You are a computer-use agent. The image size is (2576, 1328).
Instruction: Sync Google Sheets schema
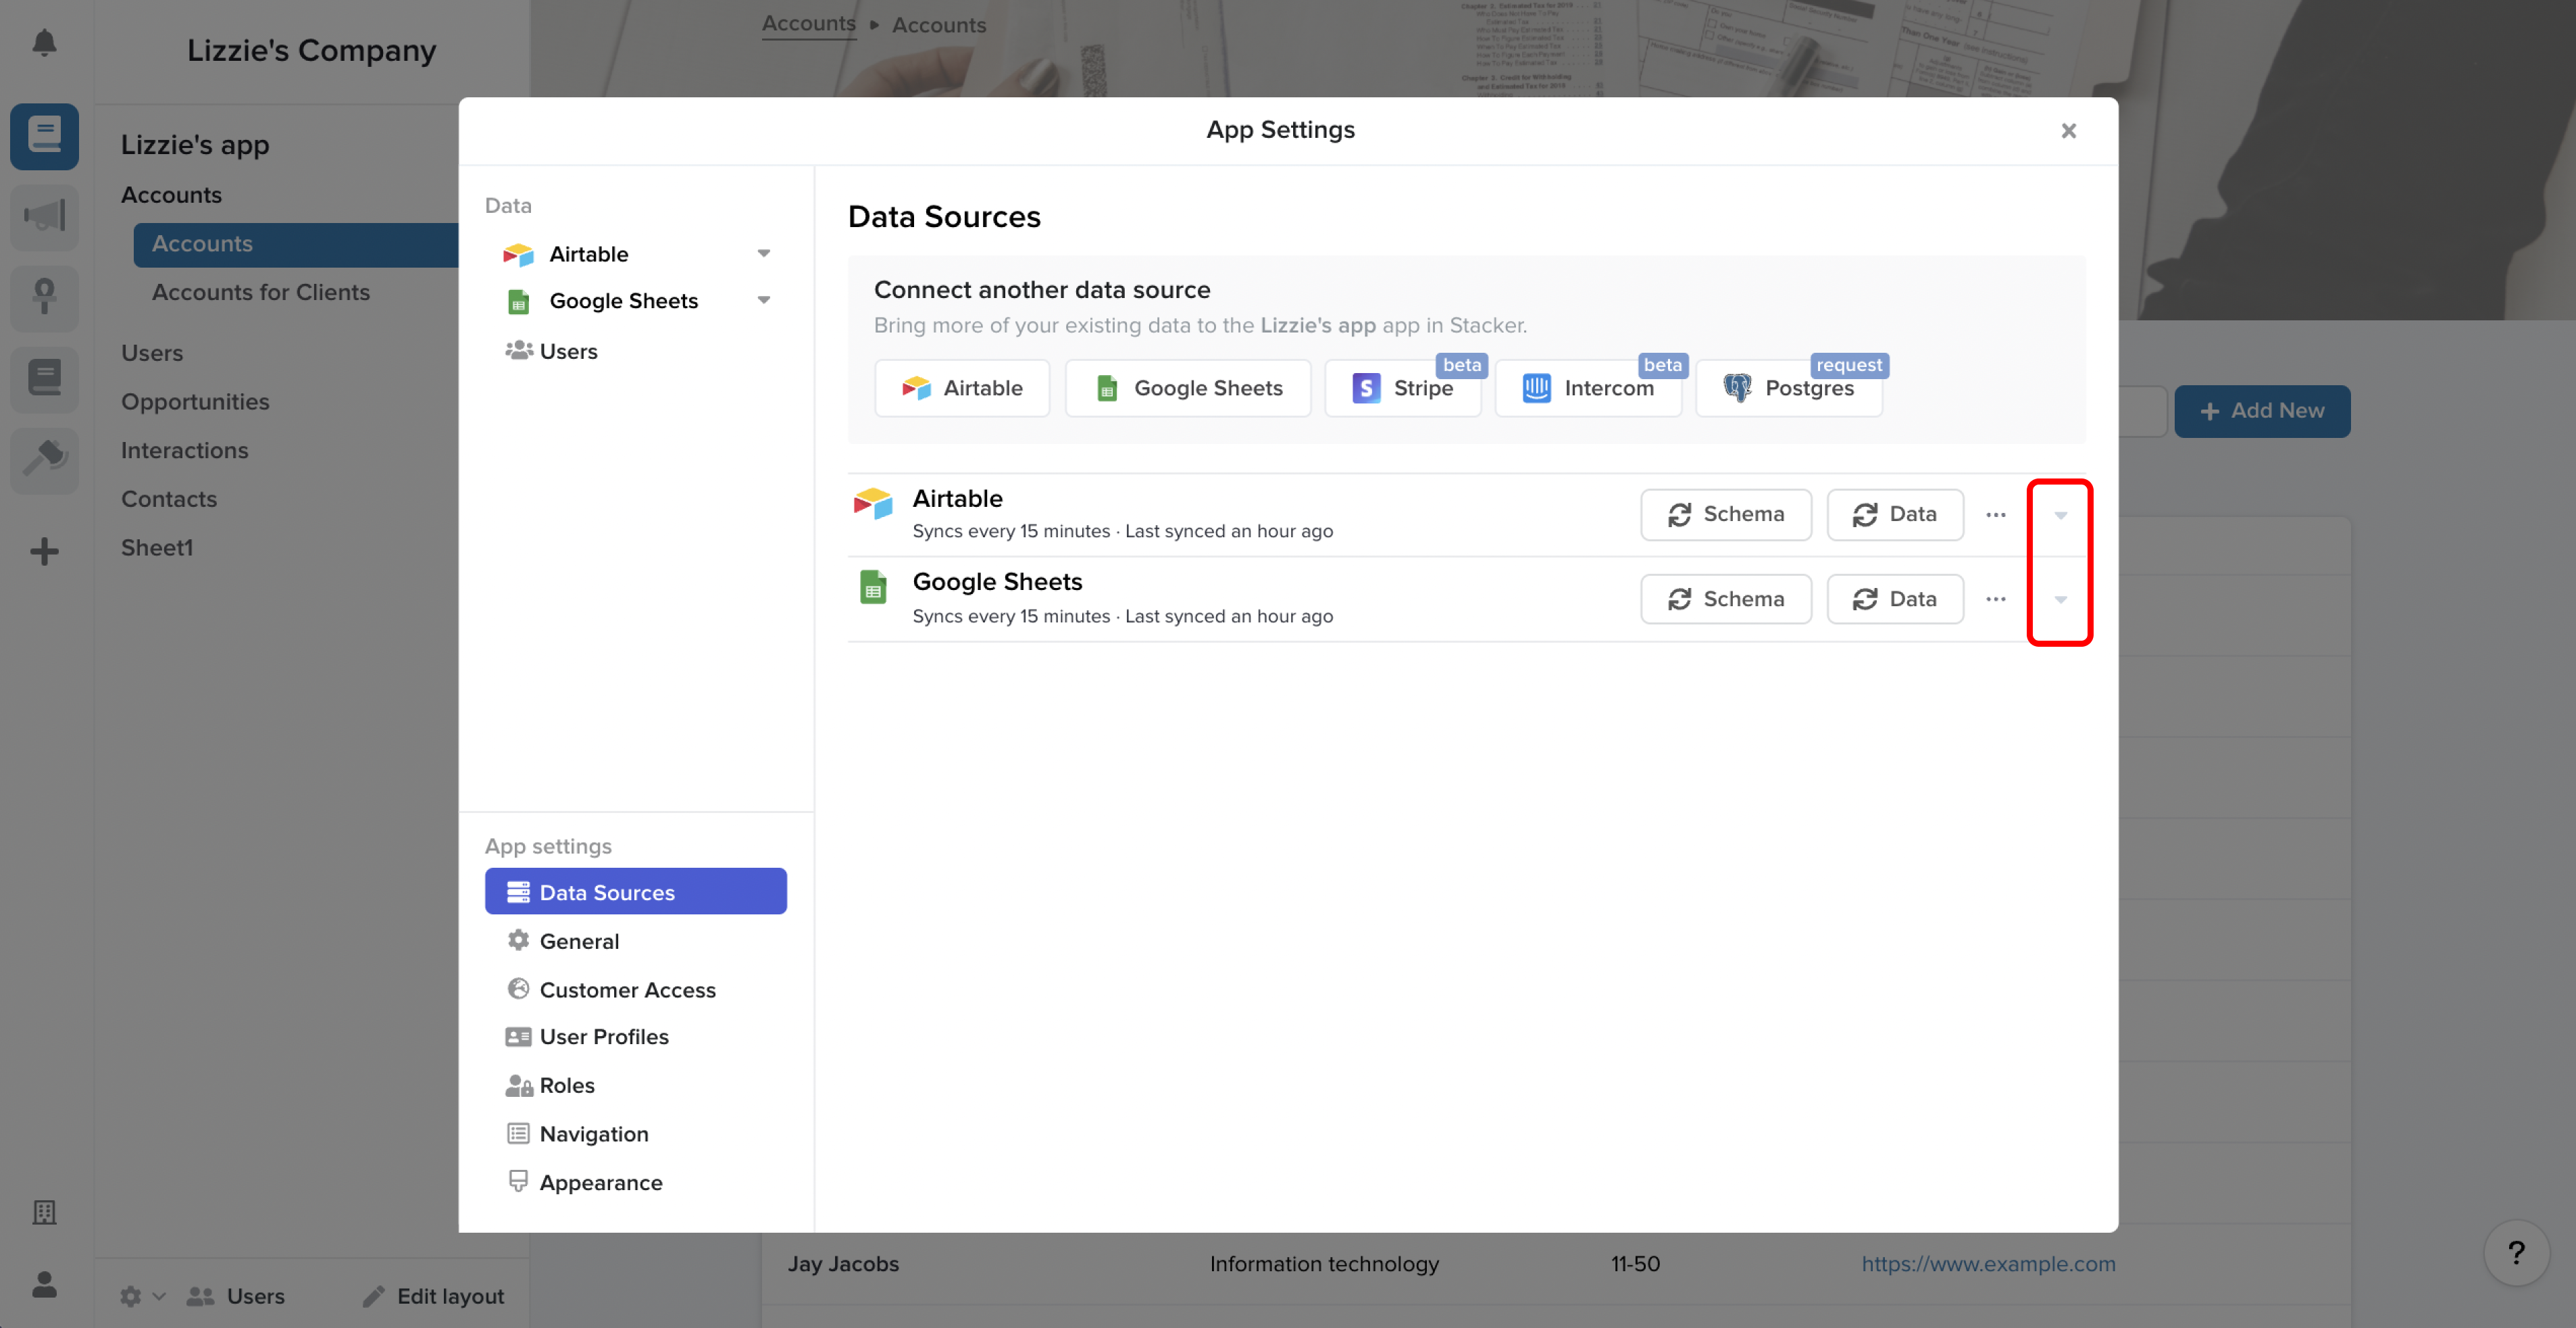click(x=1726, y=599)
